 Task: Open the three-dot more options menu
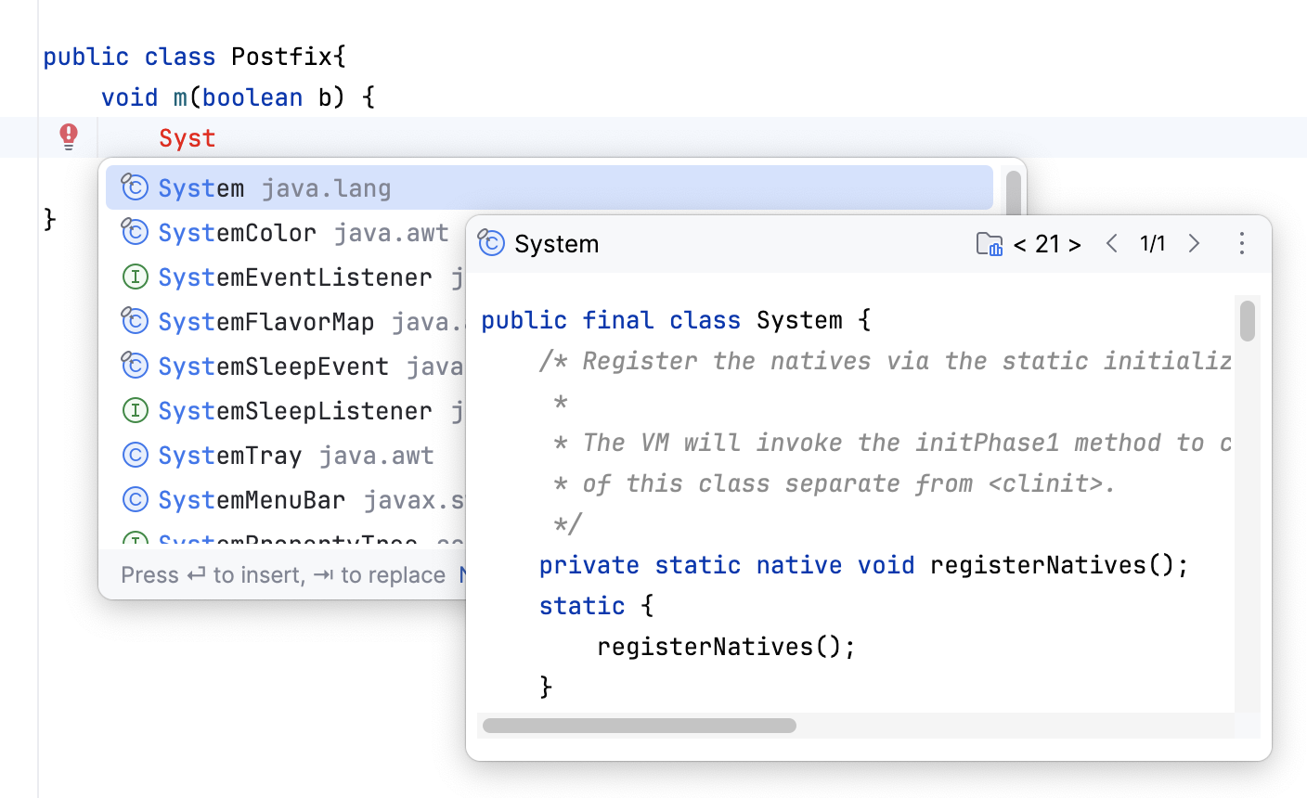click(1242, 244)
